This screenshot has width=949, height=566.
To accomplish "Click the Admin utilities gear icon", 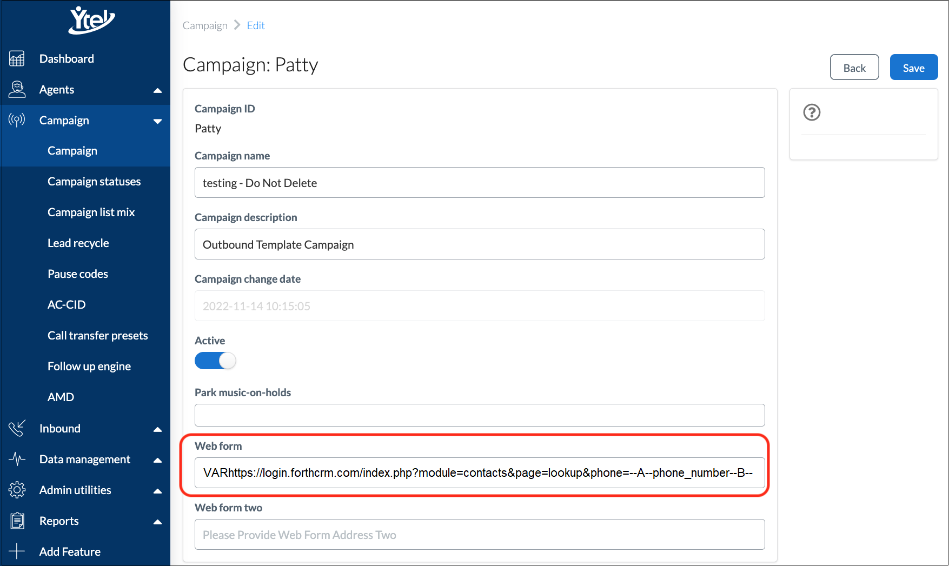I will [17, 490].
